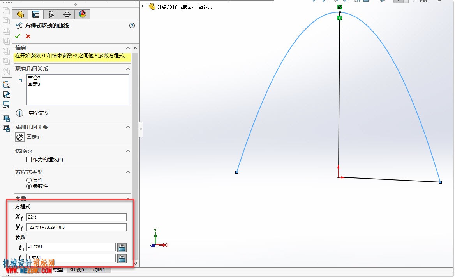The width and height of the screenshot is (455, 278).
Task: Click the property panel scroll-down arrow
Action: (x=135, y=264)
